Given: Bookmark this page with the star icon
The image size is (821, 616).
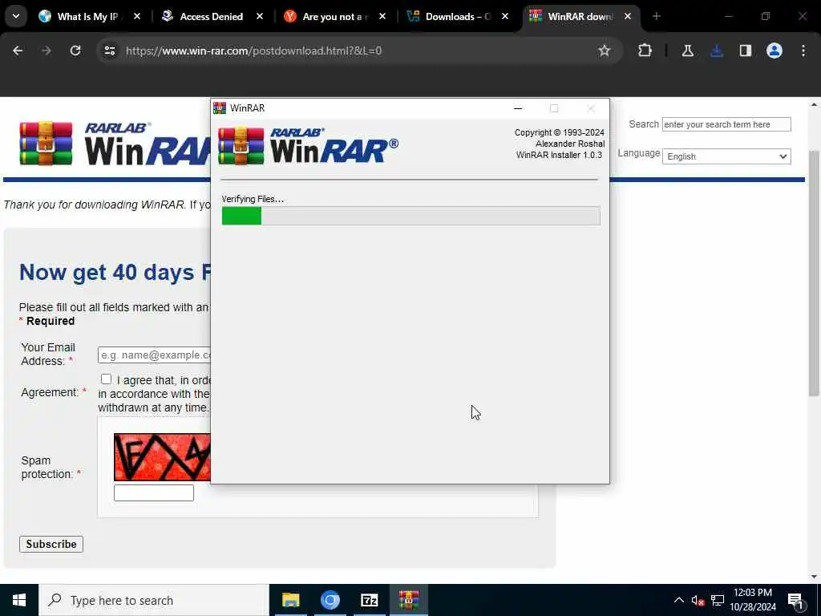Looking at the screenshot, I should pos(605,51).
